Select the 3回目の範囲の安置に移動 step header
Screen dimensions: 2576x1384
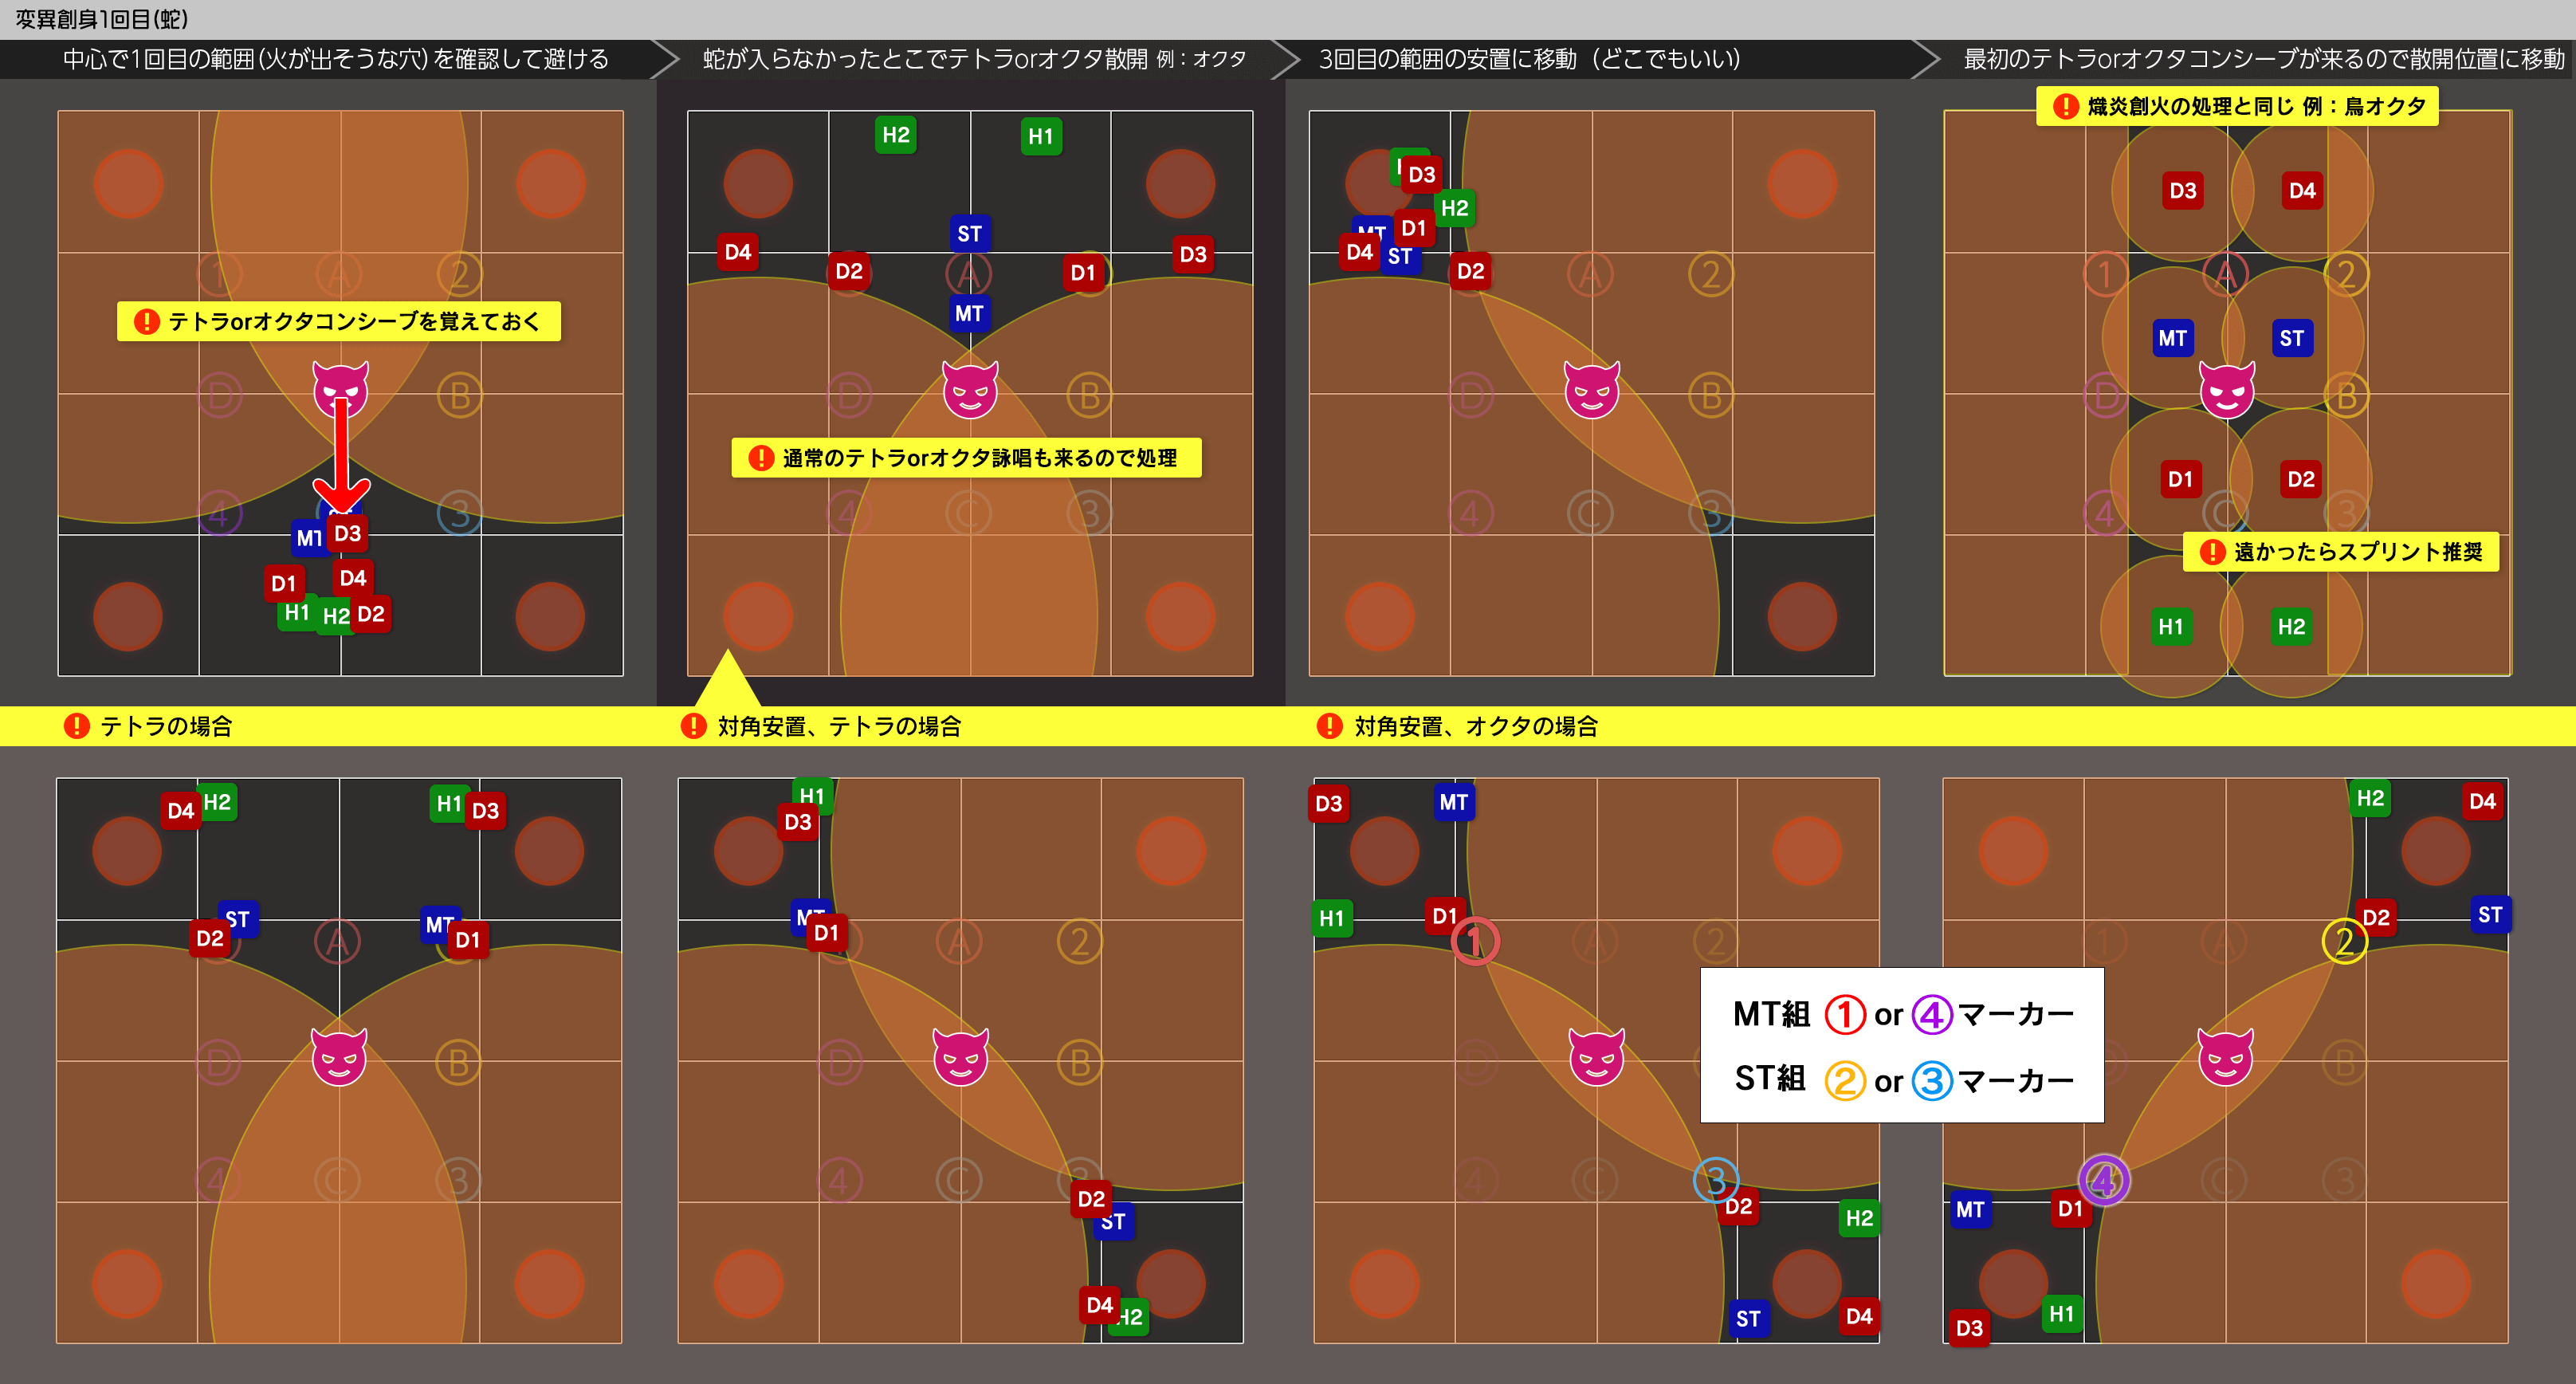pos(1529,59)
